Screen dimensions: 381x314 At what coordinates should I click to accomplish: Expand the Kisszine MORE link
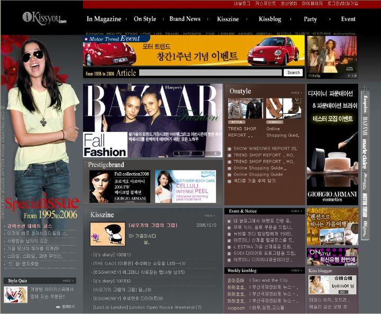210,216
